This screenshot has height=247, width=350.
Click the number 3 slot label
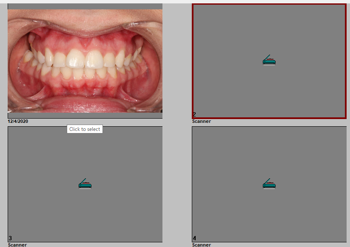coord(10,238)
